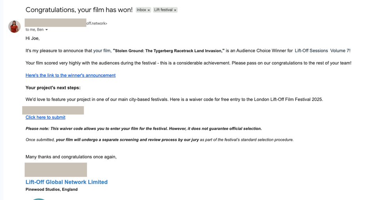The image size is (372, 200).
Task: Click the "Your project's next steps:" heading
Action: click(x=53, y=88)
